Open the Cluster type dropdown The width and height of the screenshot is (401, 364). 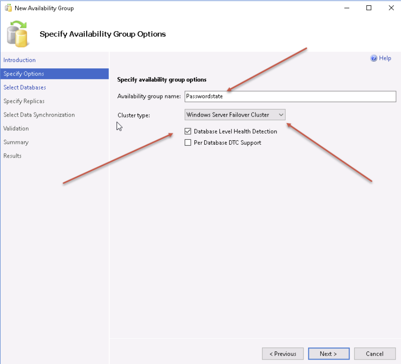pos(235,115)
